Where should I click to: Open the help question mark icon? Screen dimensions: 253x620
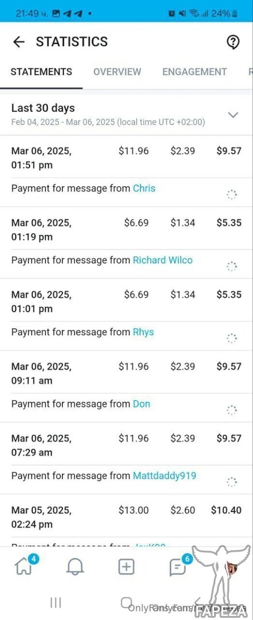pyautogui.click(x=234, y=41)
